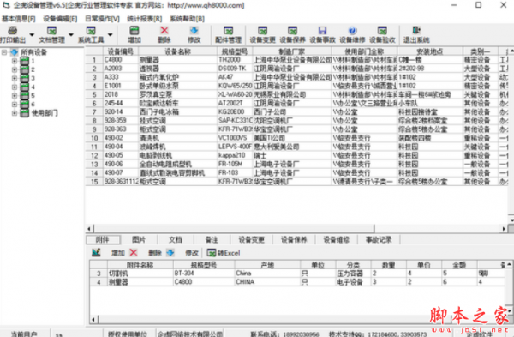
Task: Select the cell 全自动电阻成型机
Action: pos(177,164)
